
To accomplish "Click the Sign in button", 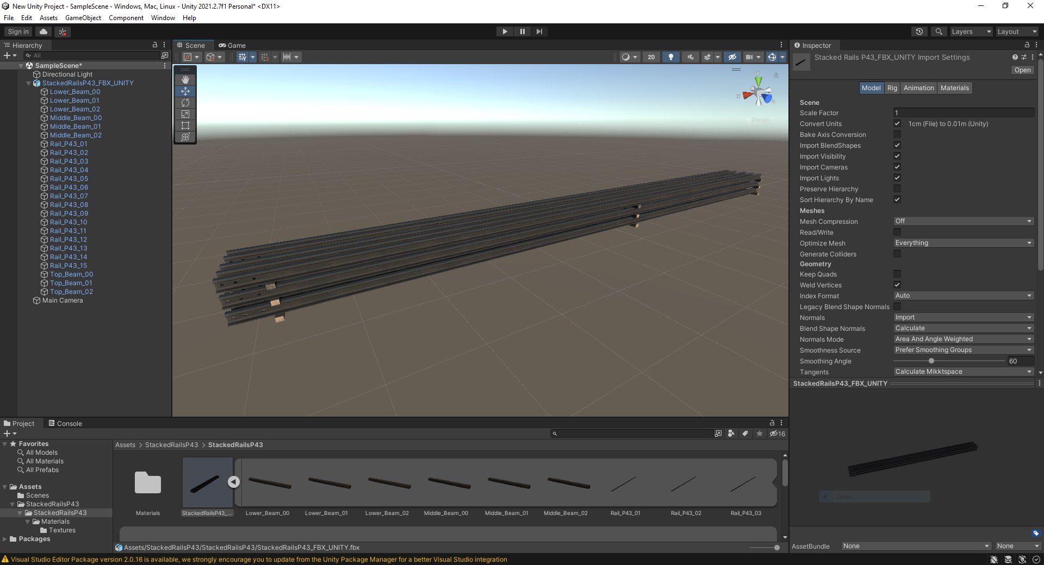I will (x=18, y=32).
